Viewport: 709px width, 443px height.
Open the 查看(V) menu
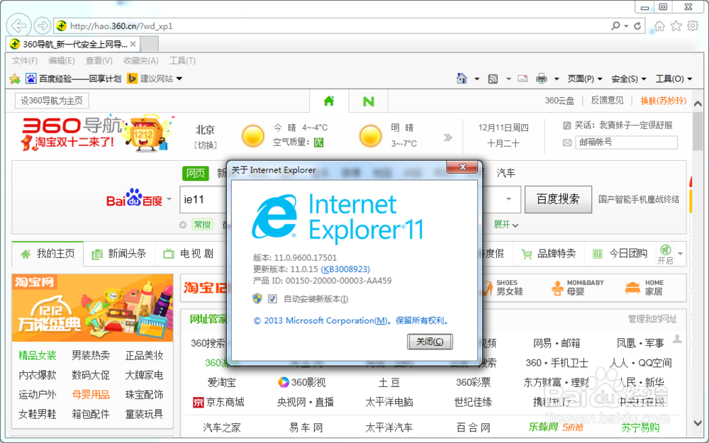click(x=99, y=60)
